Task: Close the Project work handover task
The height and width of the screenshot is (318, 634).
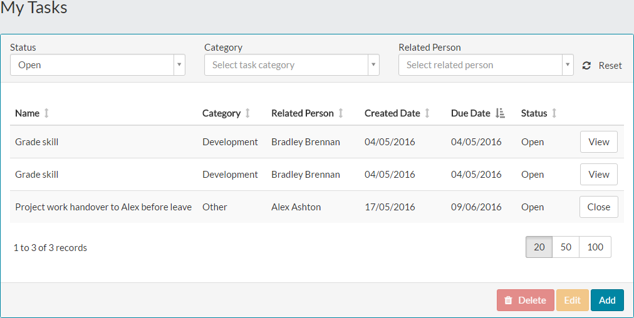Action: point(598,207)
